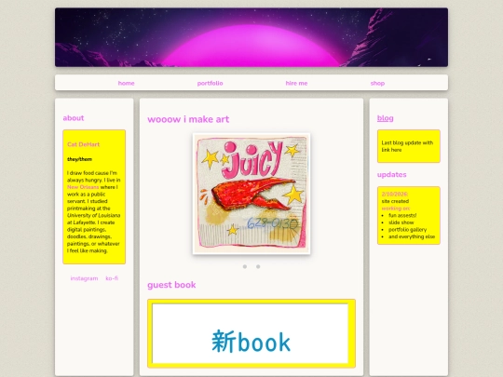Open the hire me nav link
Viewport: 503px width, 377px height.
pyautogui.click(x=296, y=83)
